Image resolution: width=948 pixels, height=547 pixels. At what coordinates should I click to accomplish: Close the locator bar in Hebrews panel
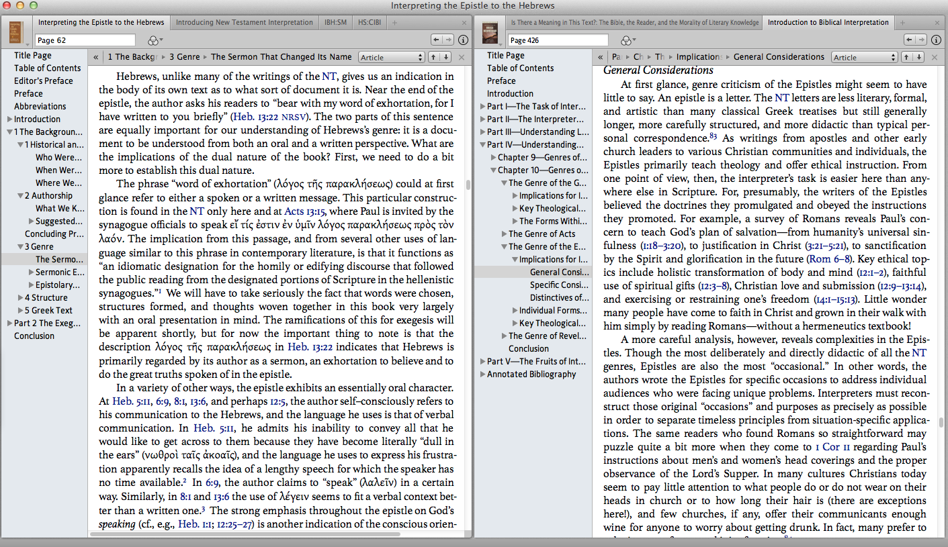(462, 58)
